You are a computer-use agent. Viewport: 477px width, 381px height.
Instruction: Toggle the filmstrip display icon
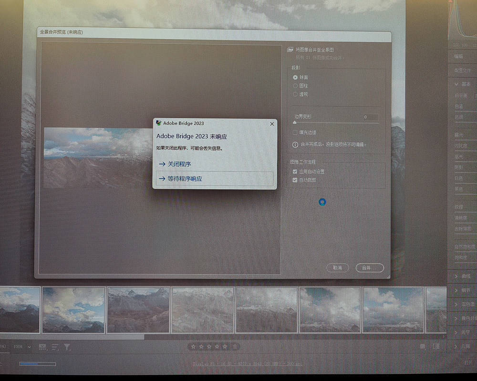click(x=43, y=347)
